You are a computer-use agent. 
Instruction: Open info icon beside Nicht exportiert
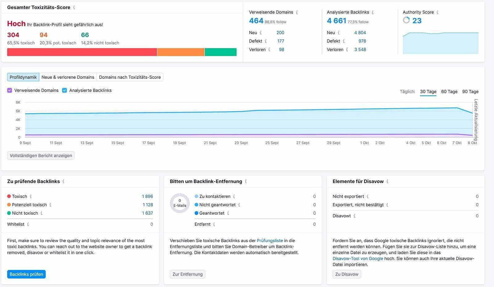coord(367,196)
